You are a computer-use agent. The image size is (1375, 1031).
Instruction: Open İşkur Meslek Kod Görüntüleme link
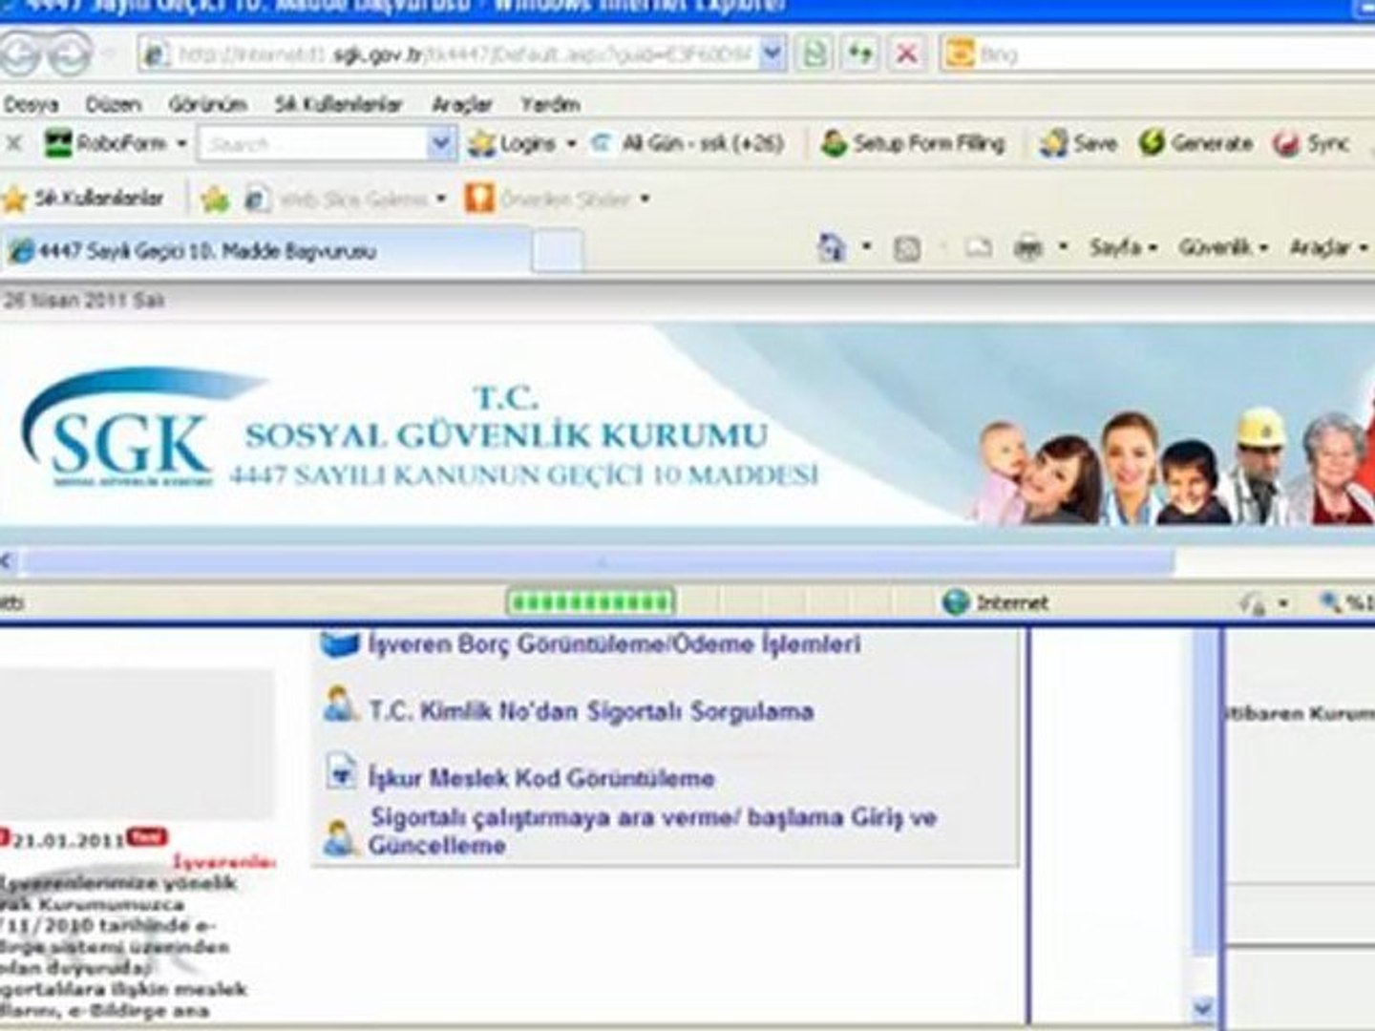[541, 778]
